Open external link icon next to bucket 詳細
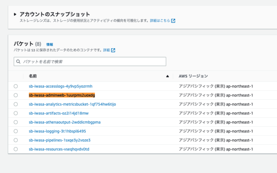277x173 pixels. [113, 50]
